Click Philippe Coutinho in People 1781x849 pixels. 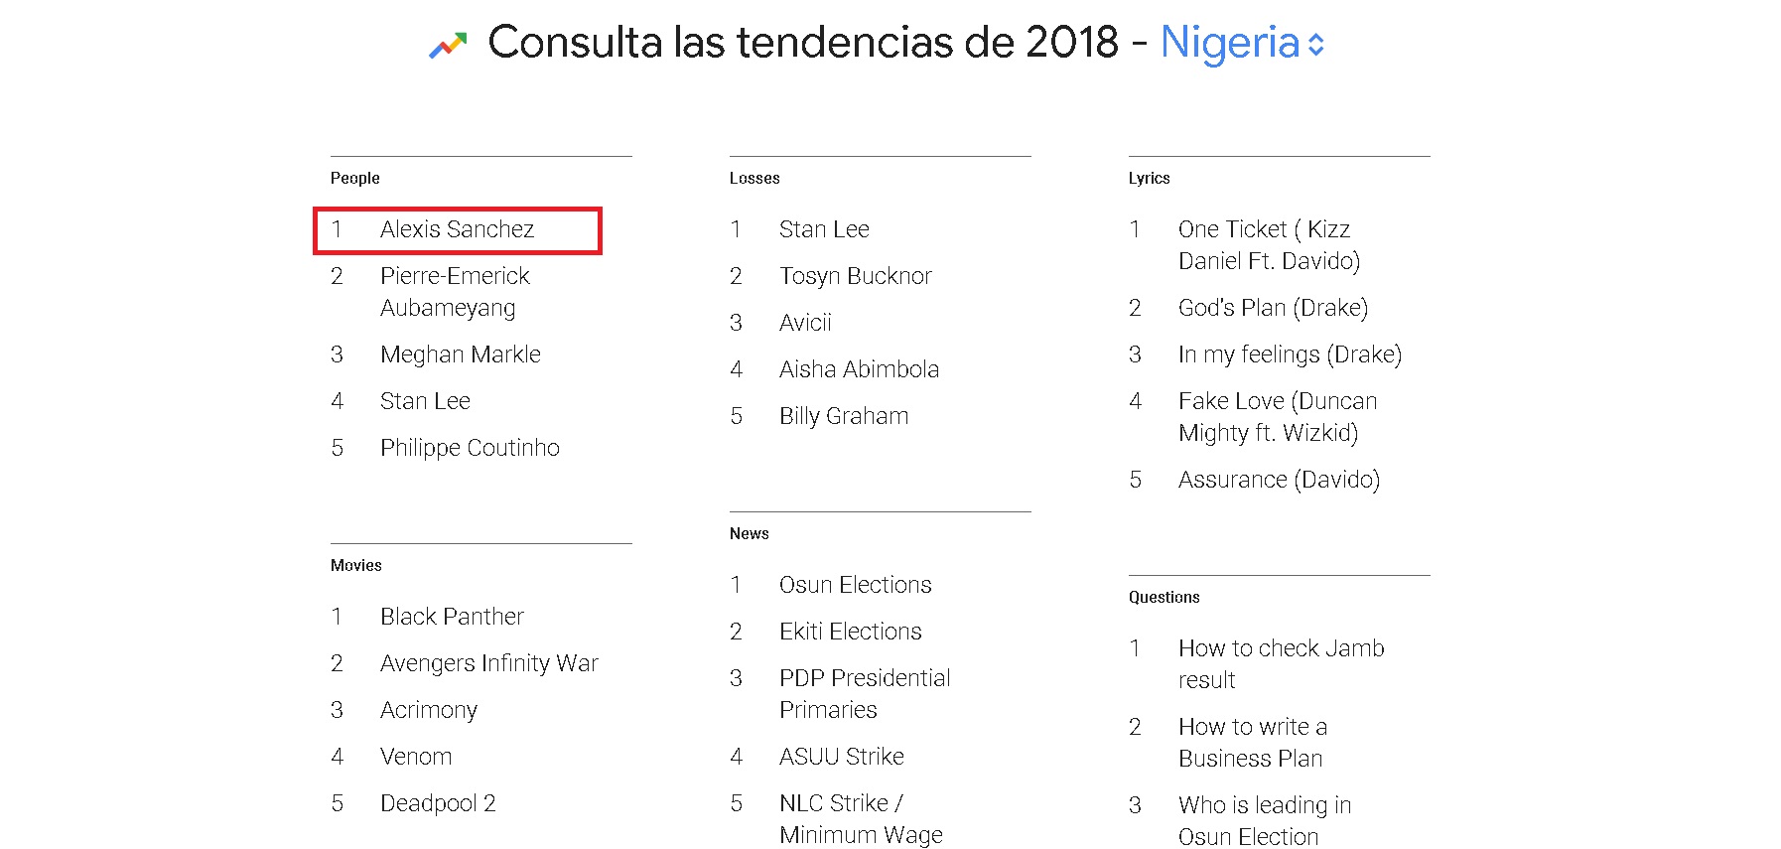pyautogui.click(x=470, y=448)
